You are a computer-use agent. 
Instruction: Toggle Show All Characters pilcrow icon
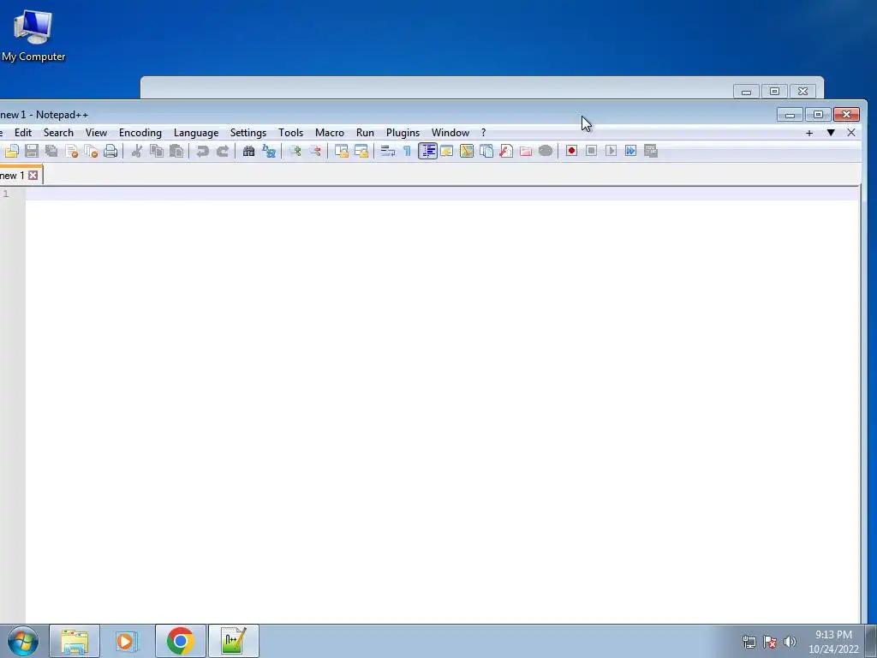tap(407, 151)
